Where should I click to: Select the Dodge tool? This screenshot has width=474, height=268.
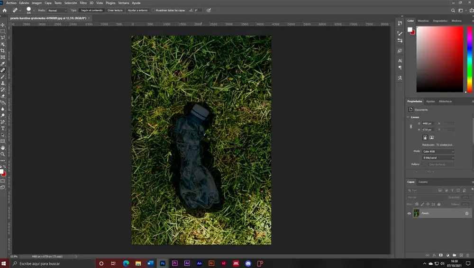(3, 115)
